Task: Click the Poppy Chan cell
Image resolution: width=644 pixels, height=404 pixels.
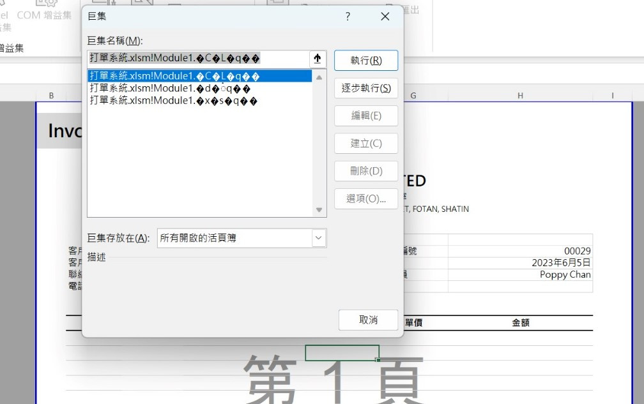Action: pos(520,275)
